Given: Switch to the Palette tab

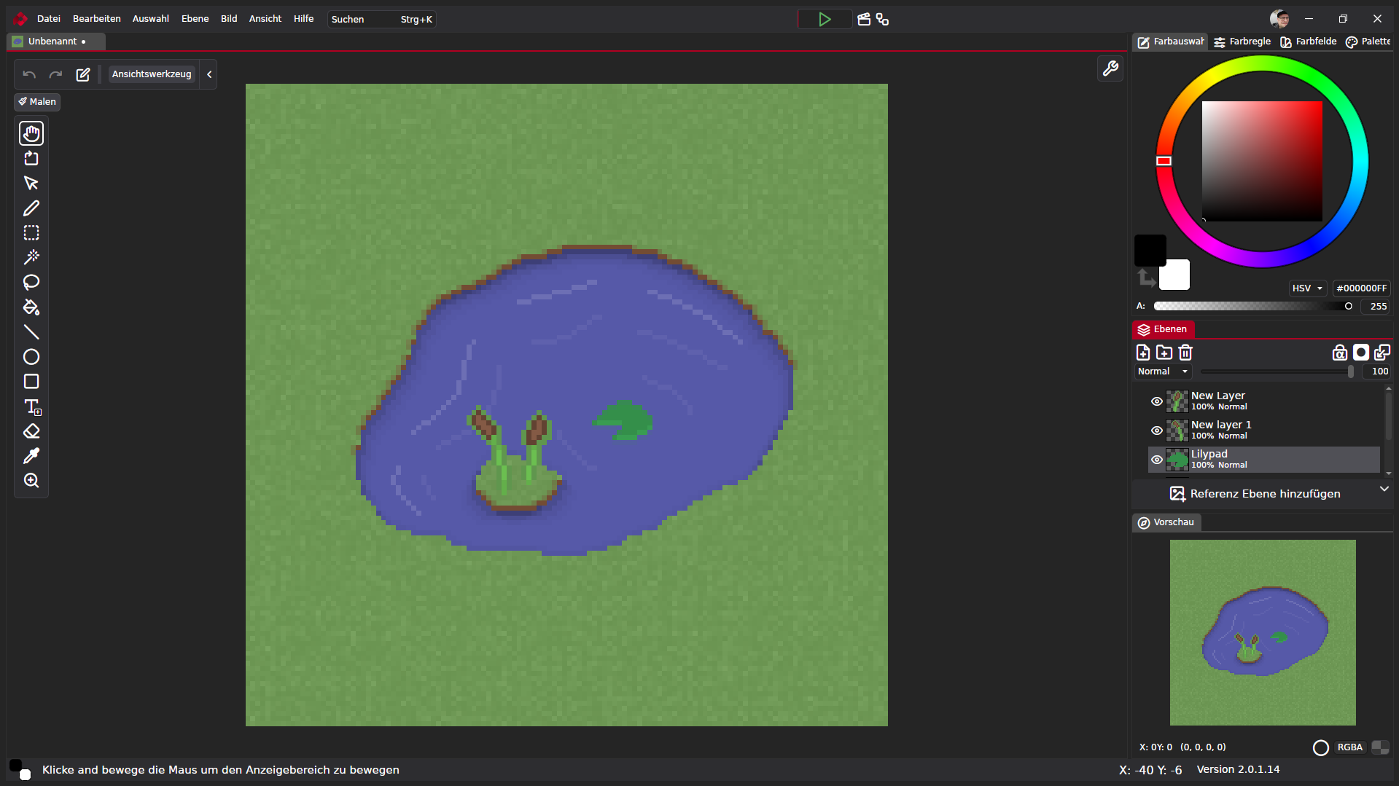Looking at the screenshot, I should pos(1368,42).
